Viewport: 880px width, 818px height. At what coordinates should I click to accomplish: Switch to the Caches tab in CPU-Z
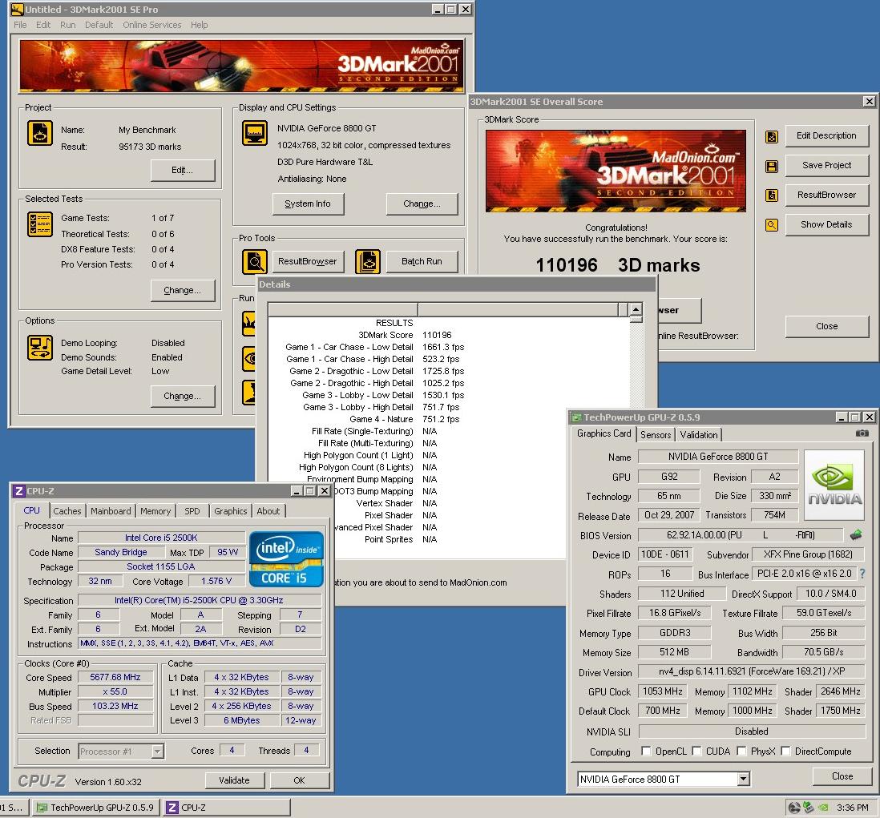tap(67, 511)
